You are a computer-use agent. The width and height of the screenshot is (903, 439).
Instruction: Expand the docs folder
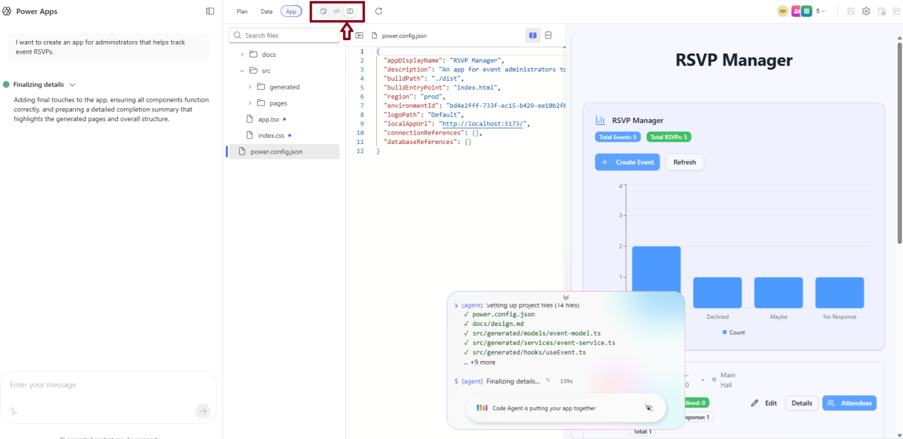pos(242,55)
